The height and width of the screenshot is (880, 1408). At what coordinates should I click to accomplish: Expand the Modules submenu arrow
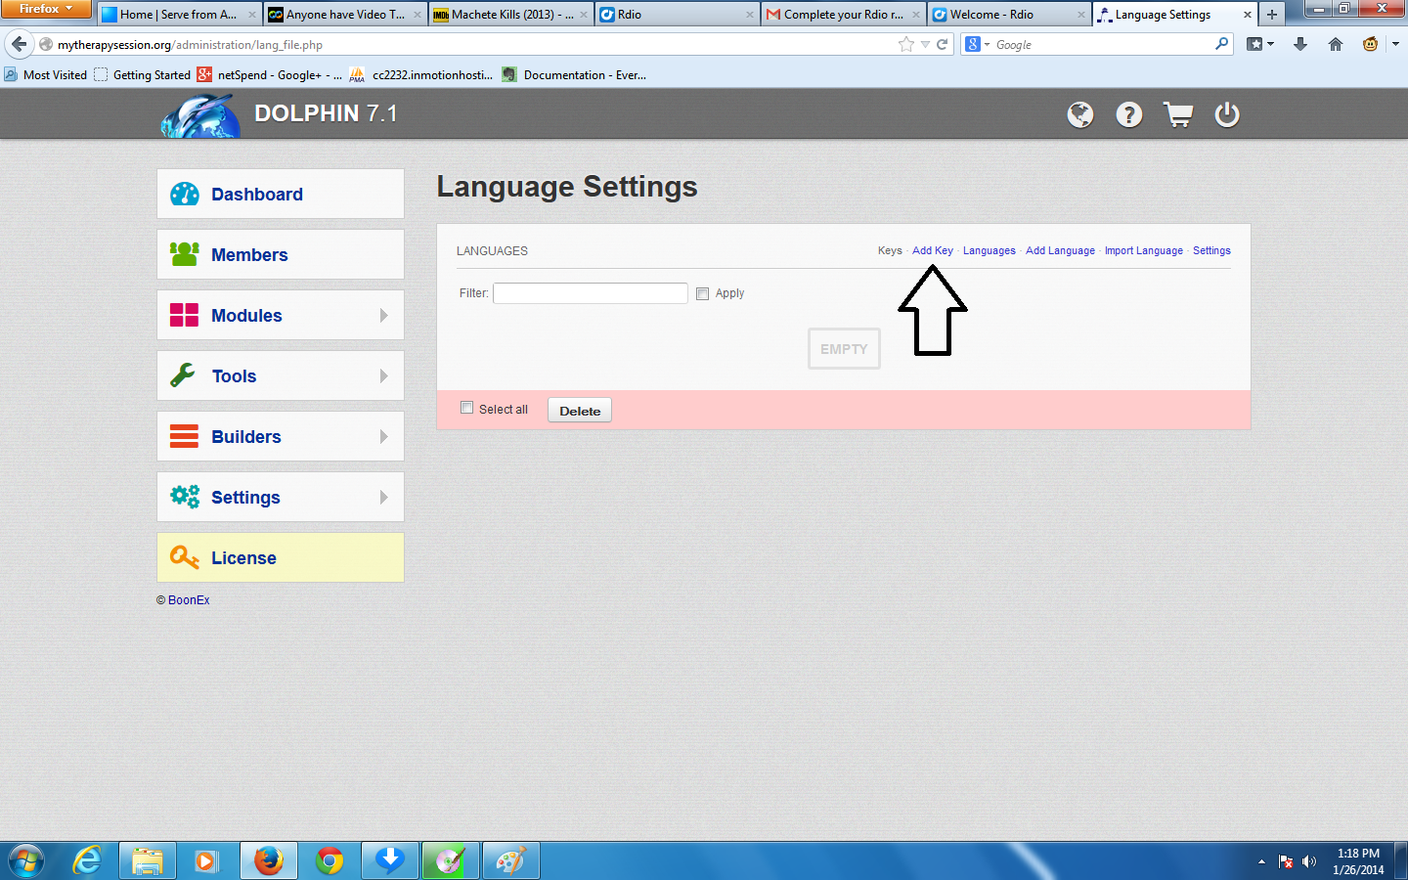(383, 316)
